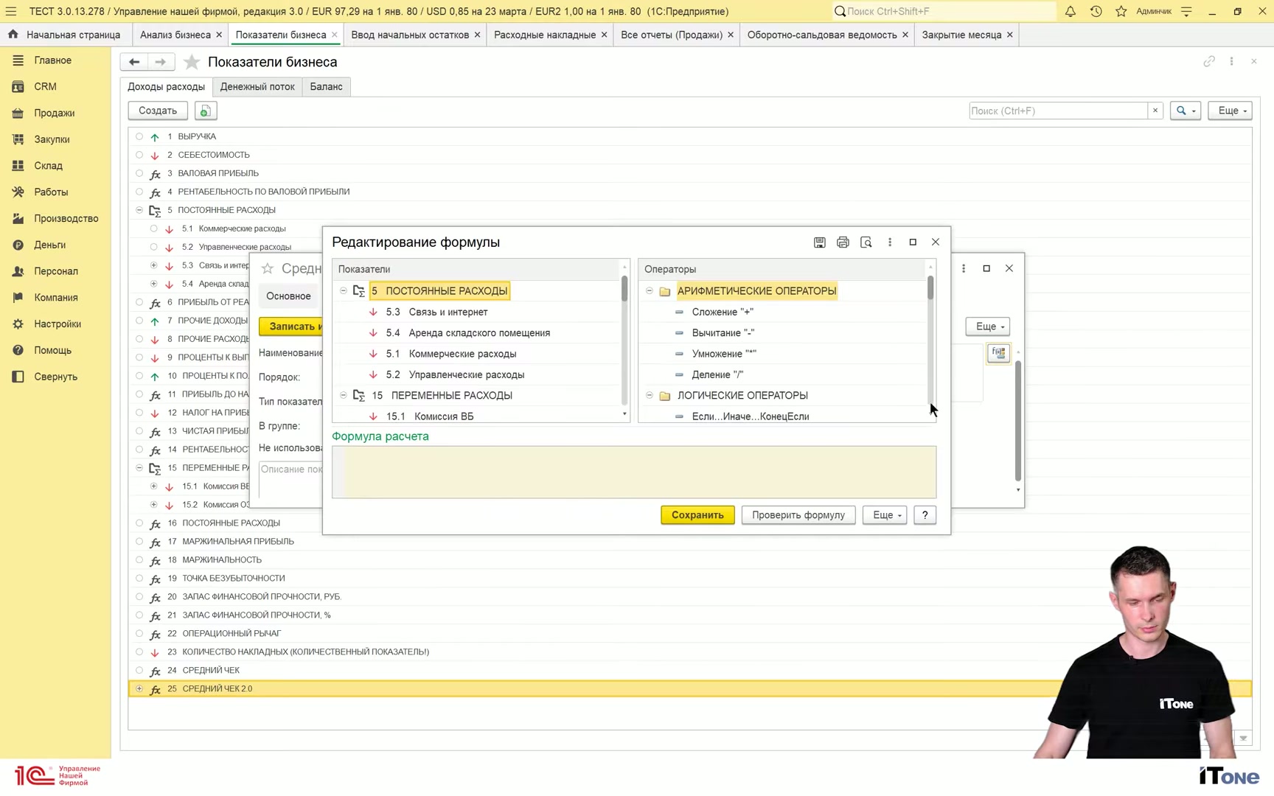1274x796 pixels.
Task: Collapse the АРИФМЕТИЧЕСКИЕ ОПЕРАТОРЫ folder
Action: pyautogui.click(x=650, y=291)
